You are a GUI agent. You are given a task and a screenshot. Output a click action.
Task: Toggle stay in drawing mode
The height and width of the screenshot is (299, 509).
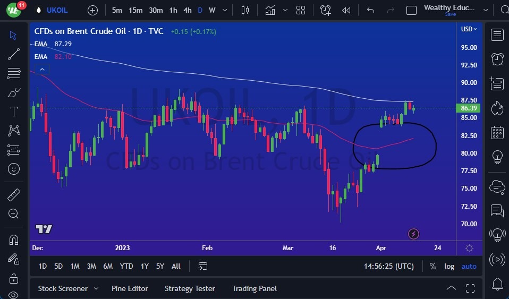click(x=13, y=259)
